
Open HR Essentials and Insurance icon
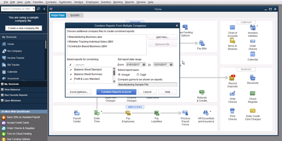pyautogui.click(x=206, y=113)
